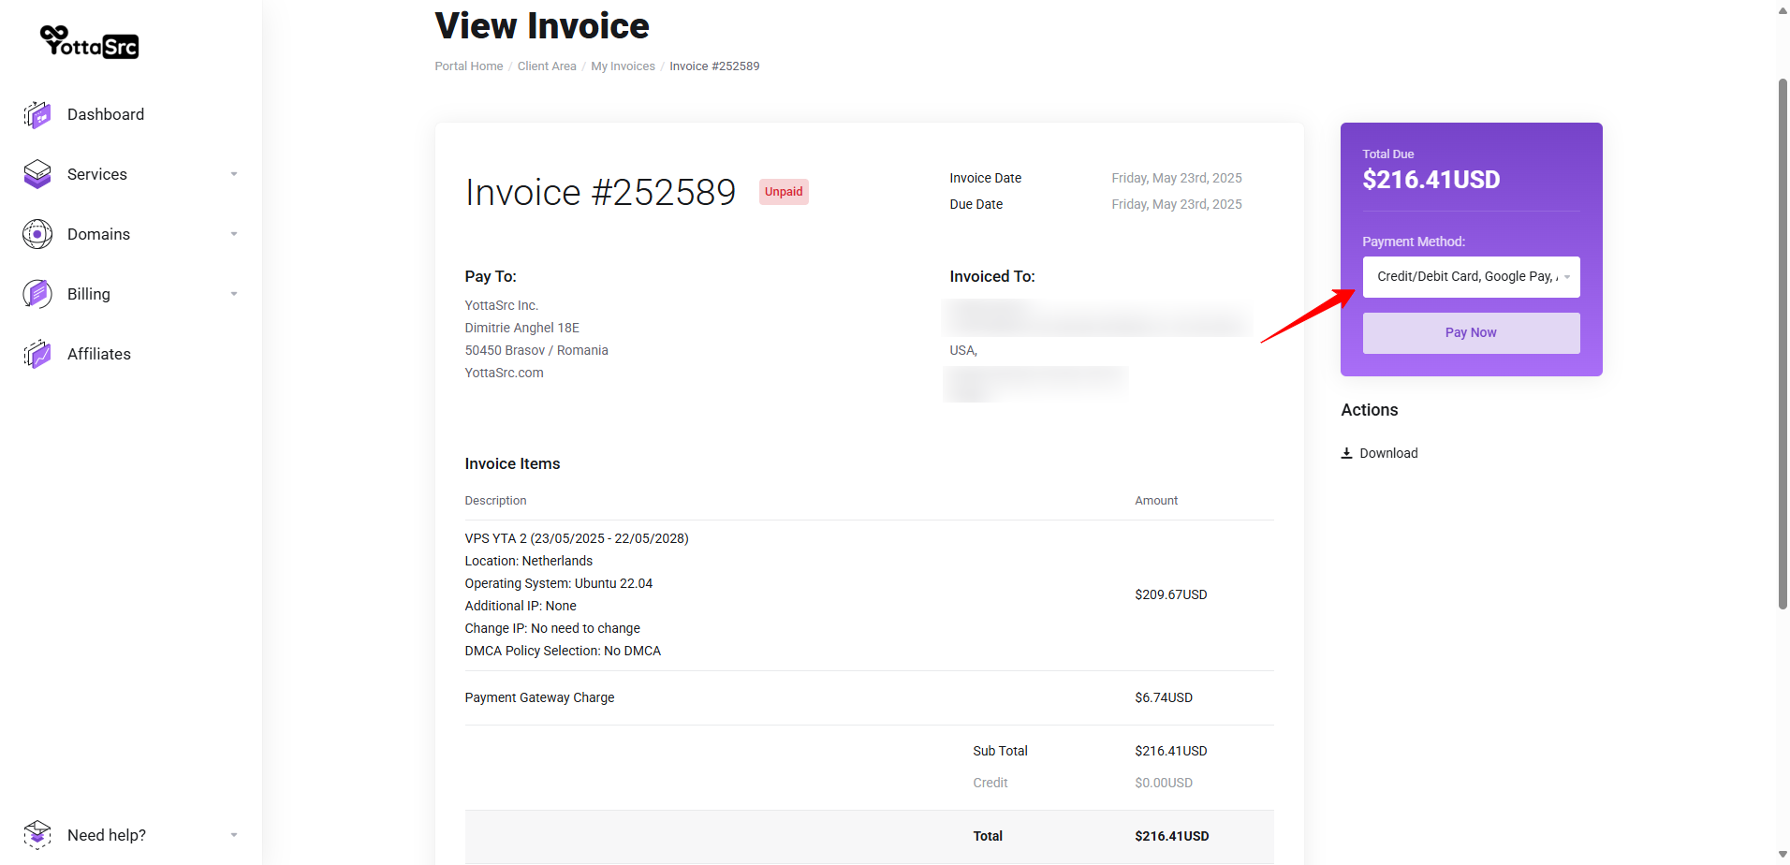Click the Payment Gateway Charge row
The image size is (1790, 865).
point(869,697)
